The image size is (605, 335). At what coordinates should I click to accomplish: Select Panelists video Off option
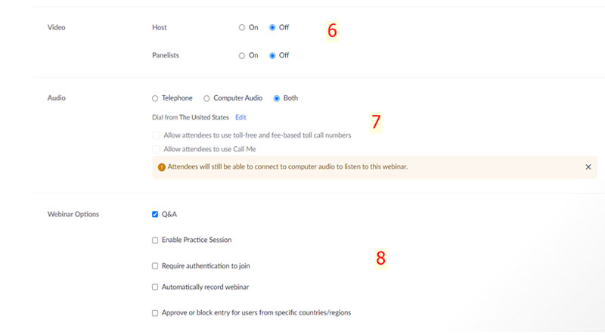point(272,55)
